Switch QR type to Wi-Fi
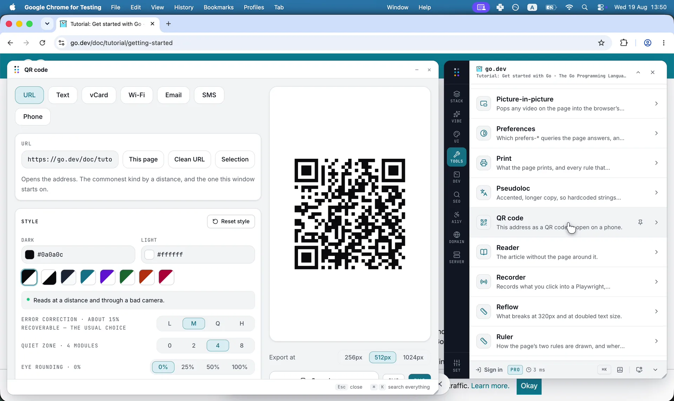 click(137, 95)
